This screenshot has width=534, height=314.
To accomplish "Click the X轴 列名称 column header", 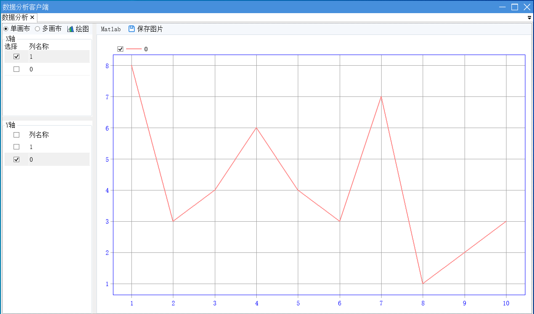I will pyautogui.click(x=39, y=46).
